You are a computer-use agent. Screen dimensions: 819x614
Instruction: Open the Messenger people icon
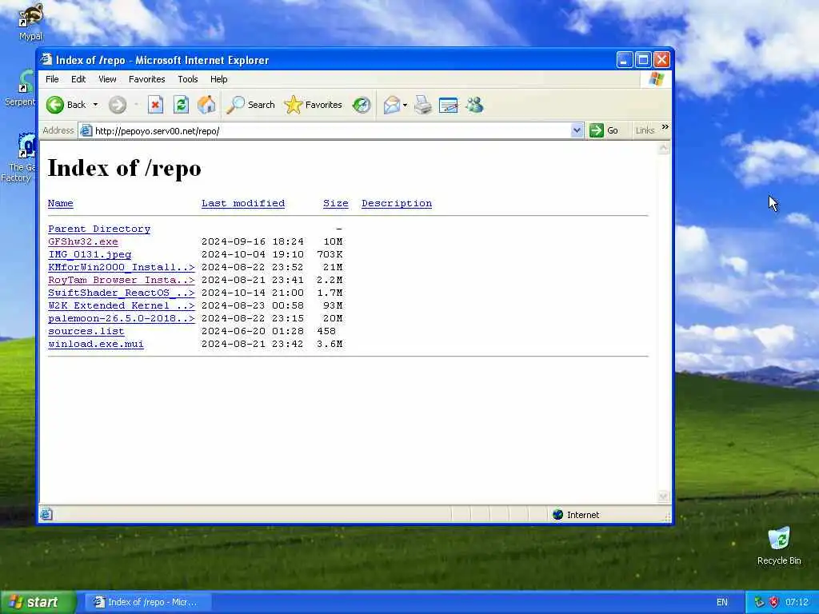(475, 105)
